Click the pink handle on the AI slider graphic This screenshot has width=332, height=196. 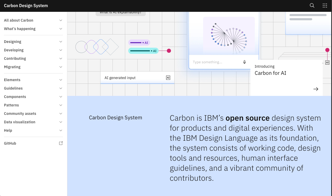(x=169, y=51)
